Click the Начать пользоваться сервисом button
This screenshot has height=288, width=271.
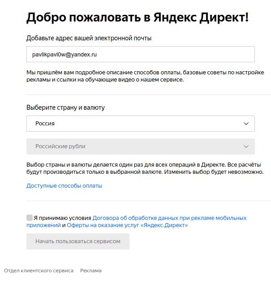pos(78,241)
